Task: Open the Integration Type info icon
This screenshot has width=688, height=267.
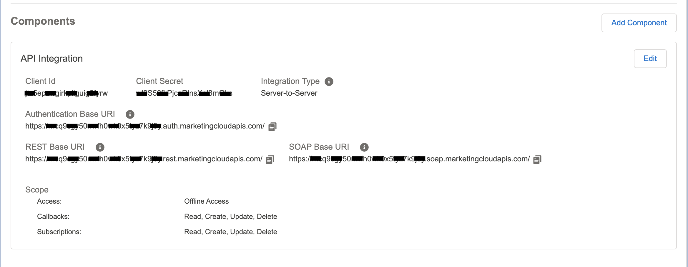Action: tap(329, 82)
